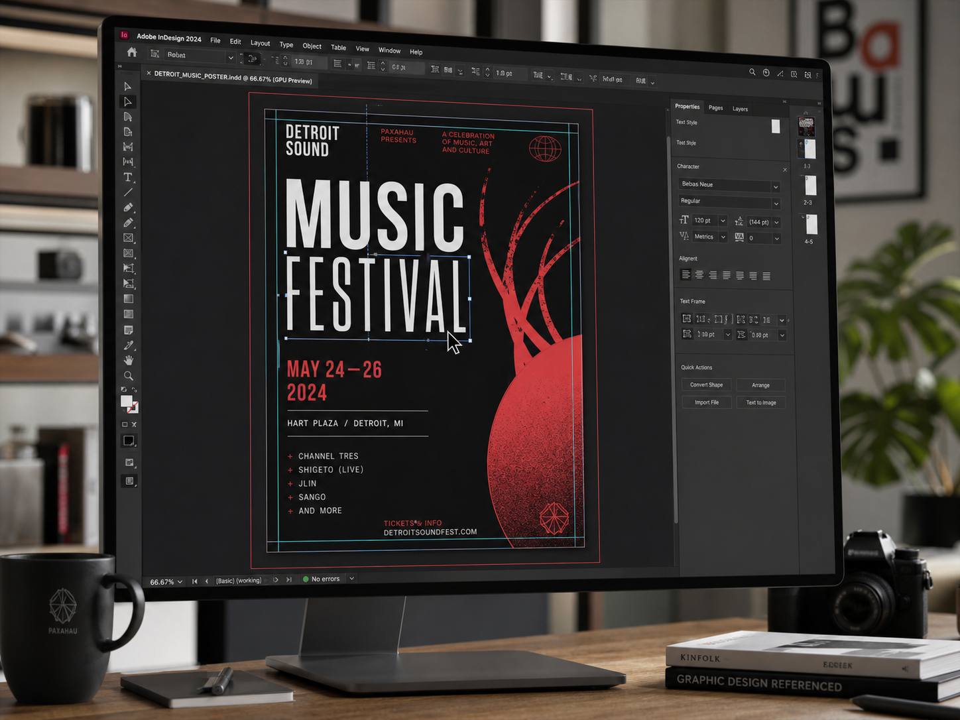Screen dimensions: 960x720
Task: Select the Eyedropper tool
Action: [128, 345]
